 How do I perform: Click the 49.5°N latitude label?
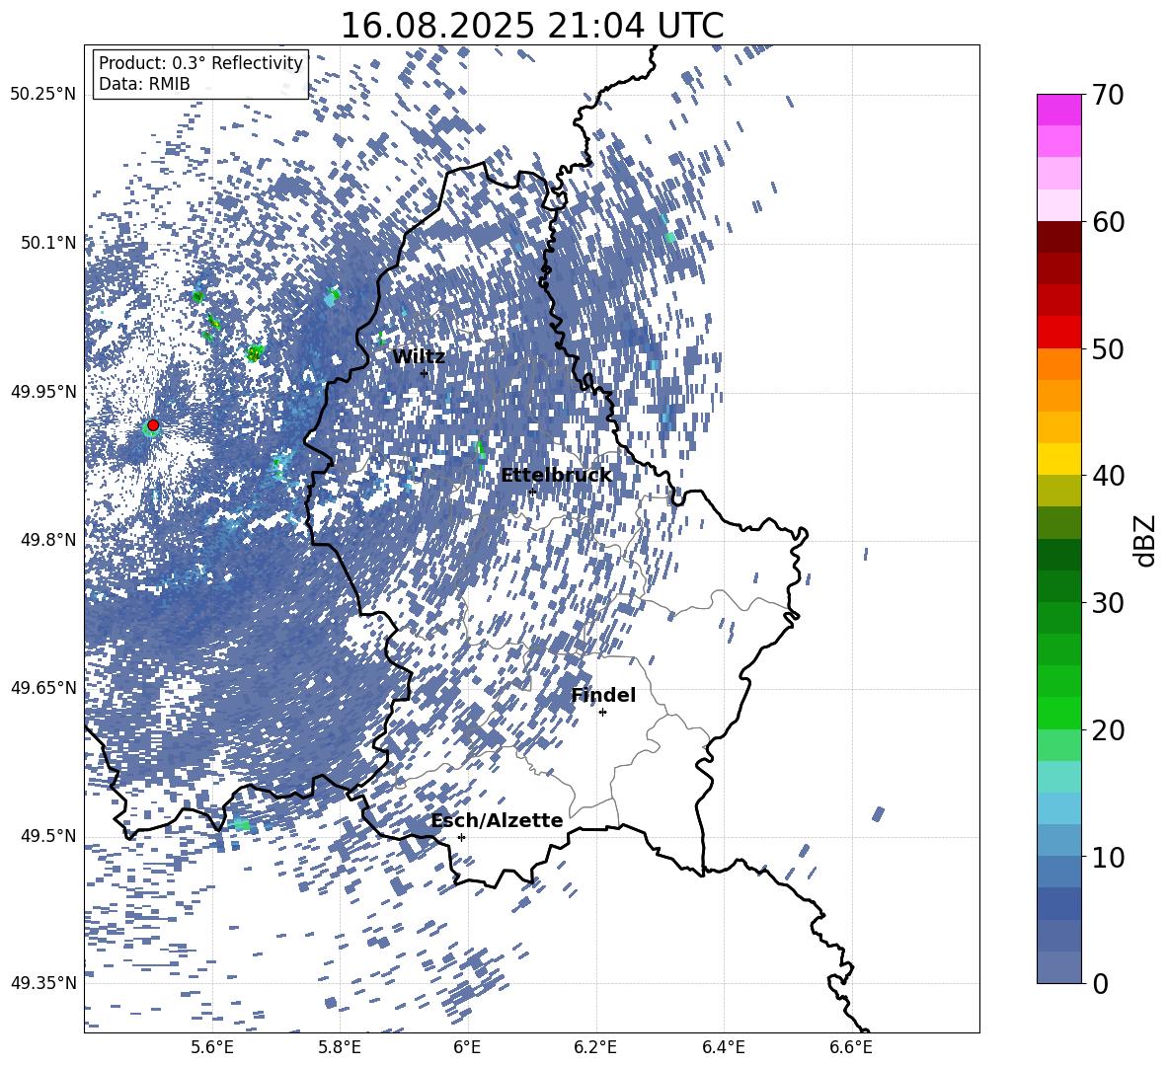tap(48, 835)
